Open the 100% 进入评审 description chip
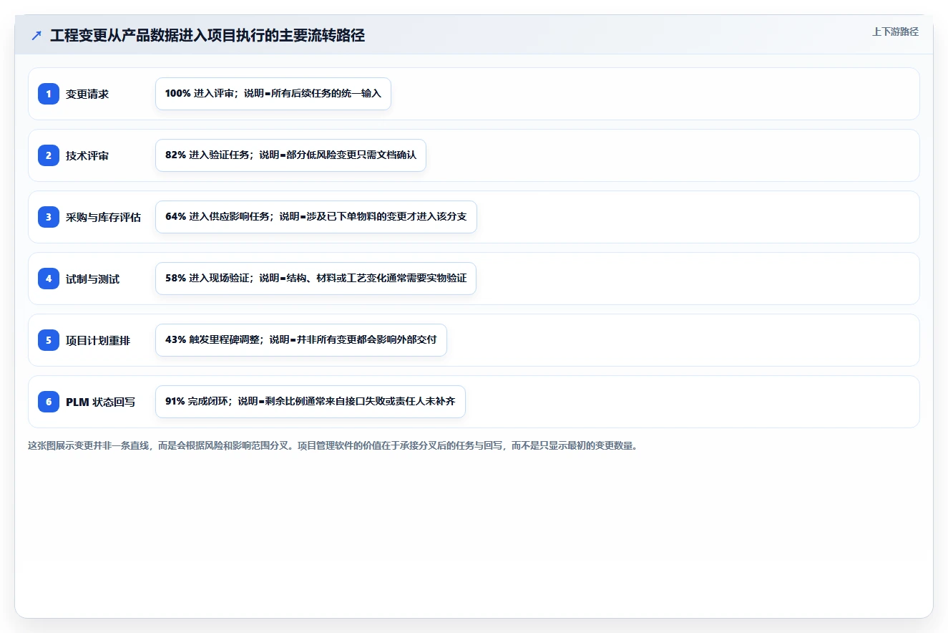948x633 pixels. click(x=273, y=94)
